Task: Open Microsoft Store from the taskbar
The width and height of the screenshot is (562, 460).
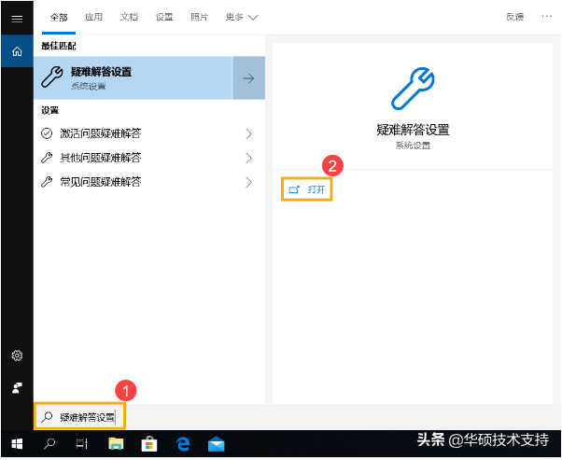Action: tap(149, 444)
